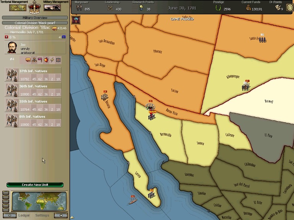The image size is (294, 220).
Task: Select the Colonial Division 'Black pearl' header bar
Action: coord(35,23)
